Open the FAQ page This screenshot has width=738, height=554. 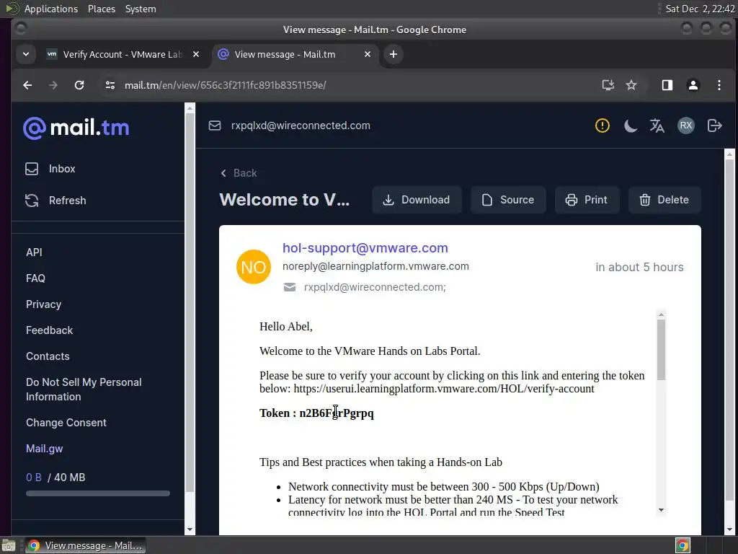tap(35, 278)
